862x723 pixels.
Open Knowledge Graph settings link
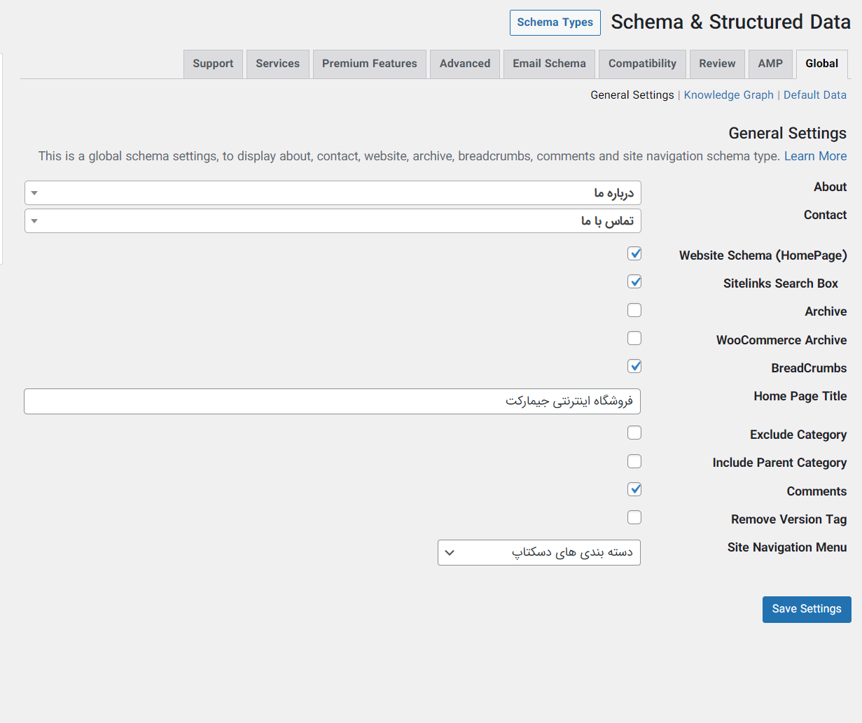click(728, 95)
